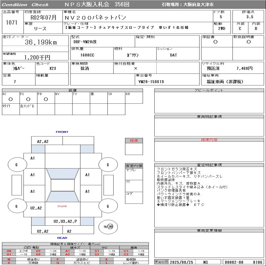266x266 pixels.
Task: Click the blue FRONT label above diagram
Action: [x=62, y=132]
